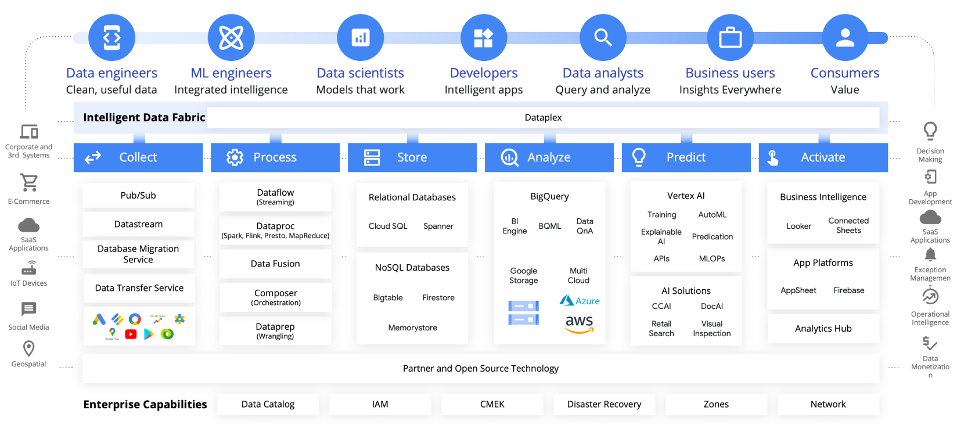The image size is (957, 439).
Task: Click the Operational Intelligence icon
Action: (930, 297)
